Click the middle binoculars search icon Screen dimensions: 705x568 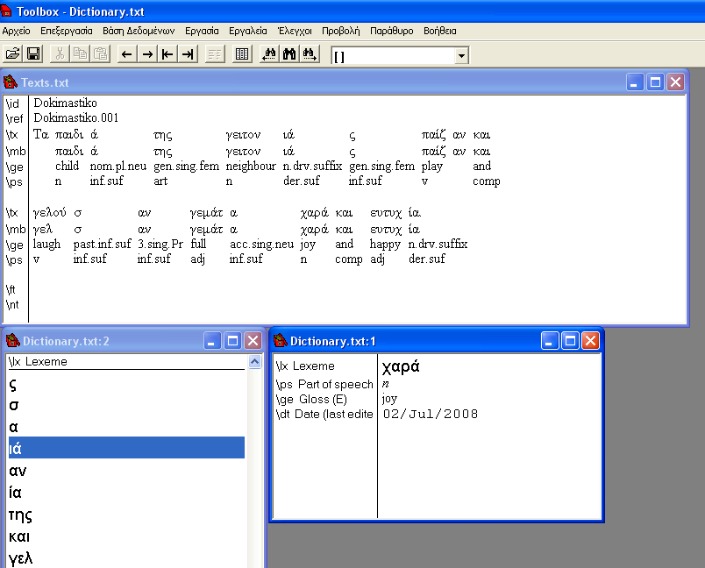click(289, 54)
